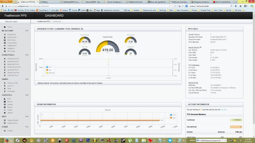Click the Firefox icon in the taskbar
The width and height of the screenshot is (255, 143).
pos(7,140)
